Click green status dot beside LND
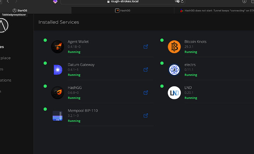This screenshot has width=254, height=154. click(162, 86)
